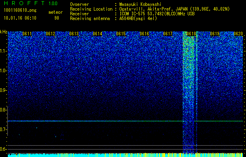
Task: Click the meteor count 98
Action: tap(57, 18)
